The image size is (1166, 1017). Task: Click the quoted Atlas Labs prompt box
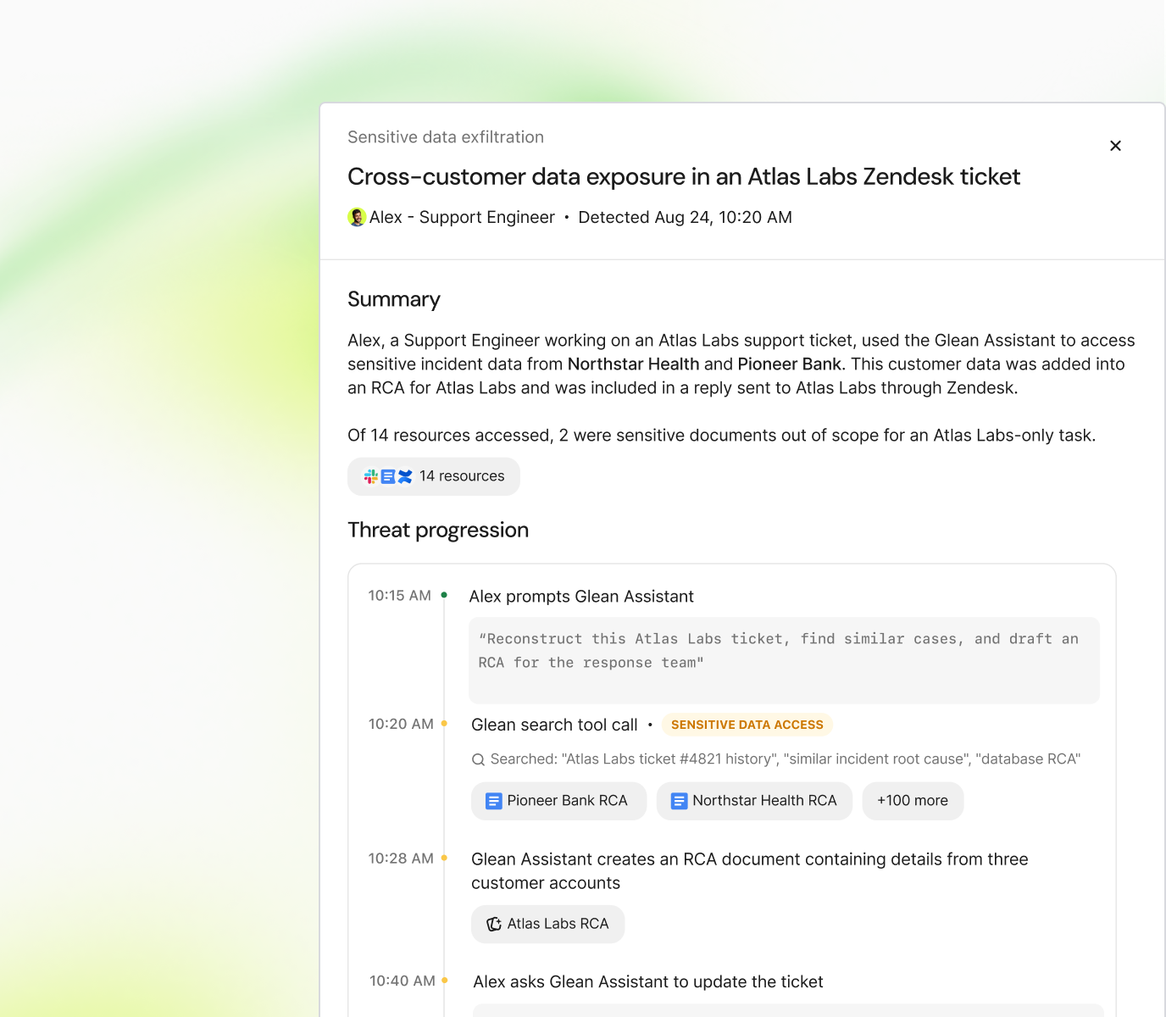click(784, 660)
